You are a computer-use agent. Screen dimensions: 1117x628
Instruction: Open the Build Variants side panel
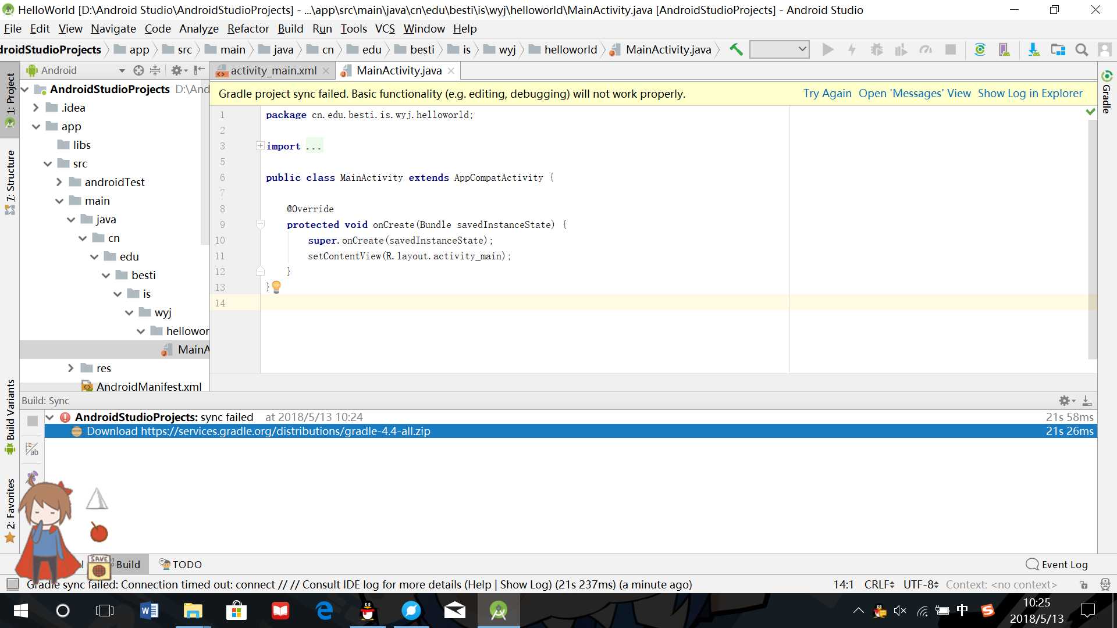(10, 416)
